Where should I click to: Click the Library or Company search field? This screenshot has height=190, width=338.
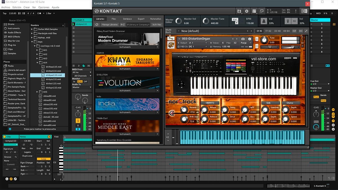(138, 25)
